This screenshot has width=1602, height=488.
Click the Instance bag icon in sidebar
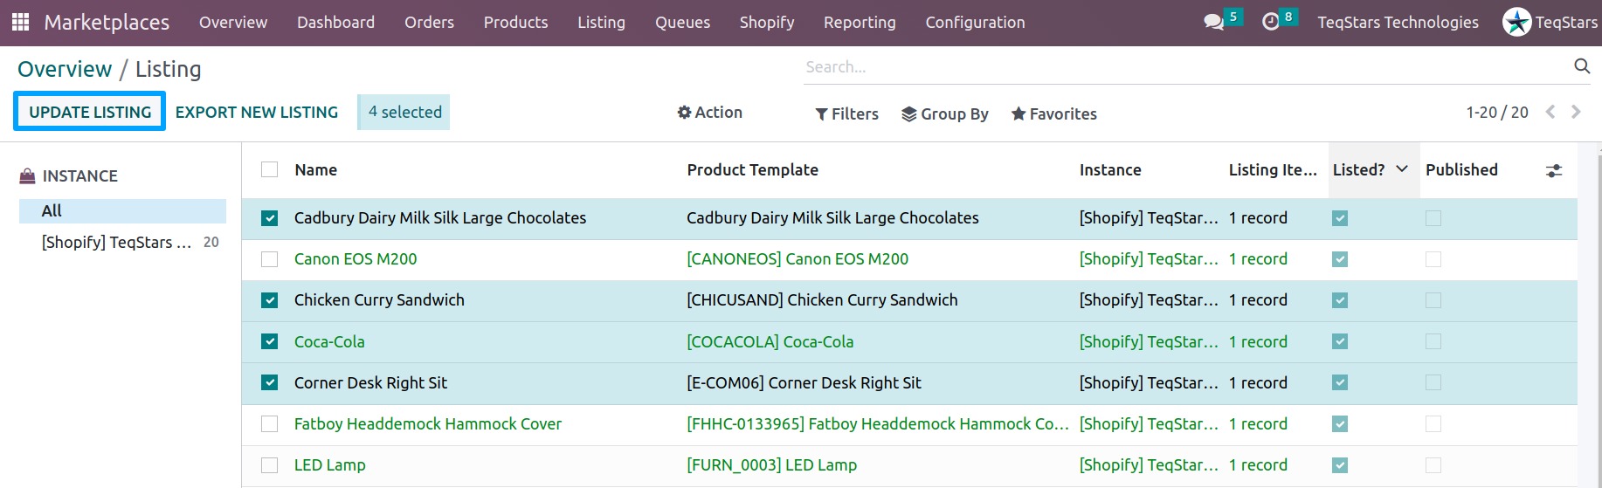point(27,175)
